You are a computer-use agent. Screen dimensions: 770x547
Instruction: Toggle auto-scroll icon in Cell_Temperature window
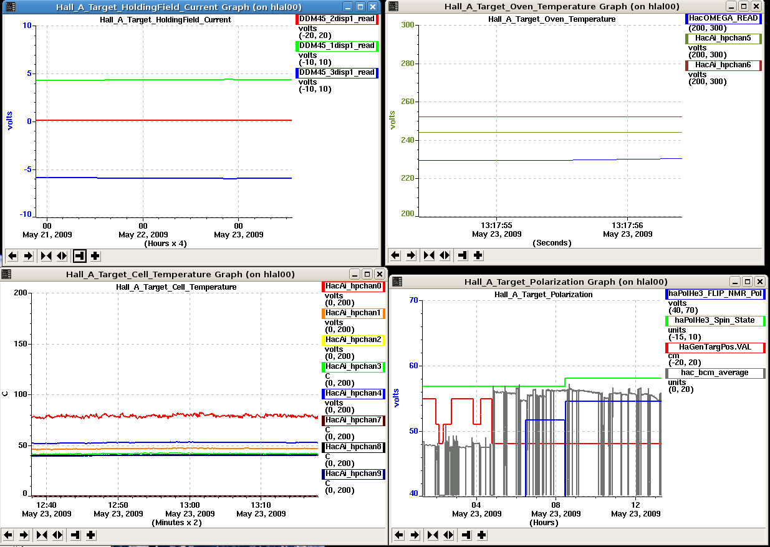[75, 535]
